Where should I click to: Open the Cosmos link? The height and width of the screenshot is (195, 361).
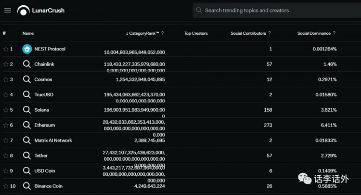pyautogui.click(x=43, y=79)
